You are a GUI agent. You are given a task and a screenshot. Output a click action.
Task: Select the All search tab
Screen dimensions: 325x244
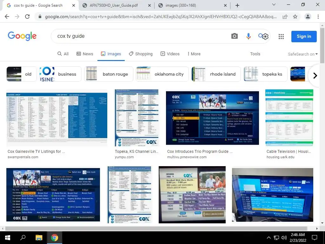coord(63,54)
